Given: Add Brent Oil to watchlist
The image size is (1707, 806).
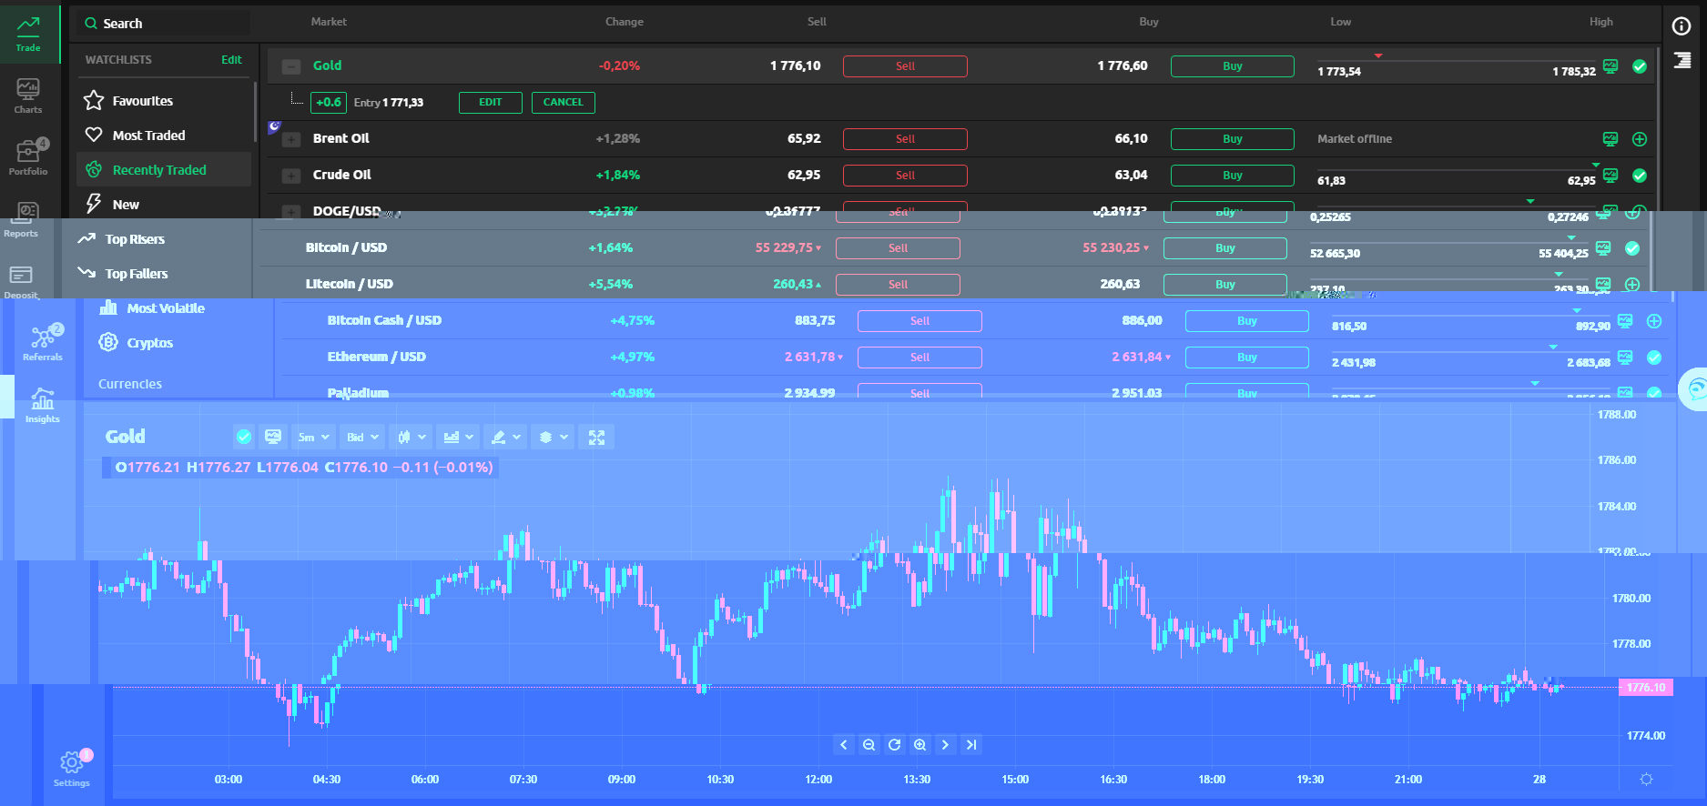Looking at the screenshot, I should coord(1639,139).
